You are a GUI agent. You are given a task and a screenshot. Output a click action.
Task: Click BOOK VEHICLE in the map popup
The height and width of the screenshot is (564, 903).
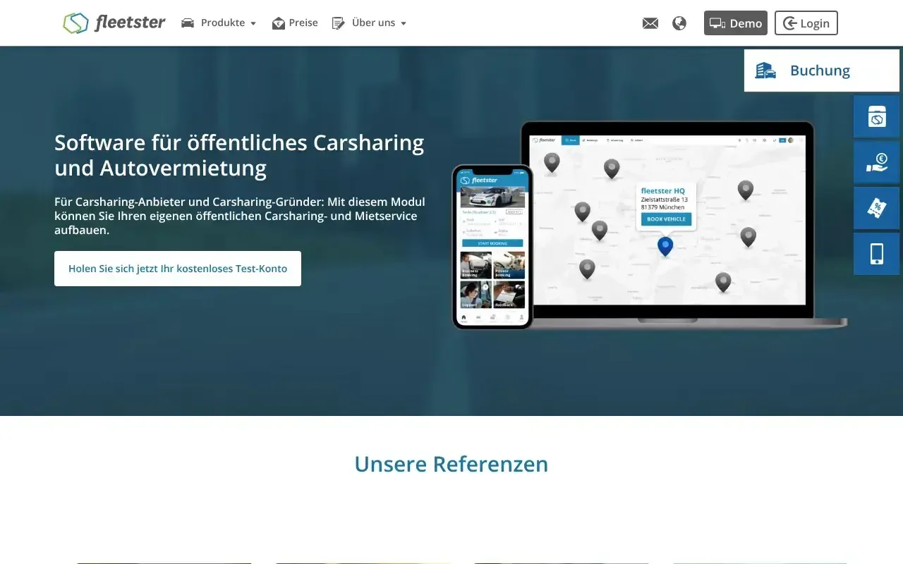tap(666, 219)
